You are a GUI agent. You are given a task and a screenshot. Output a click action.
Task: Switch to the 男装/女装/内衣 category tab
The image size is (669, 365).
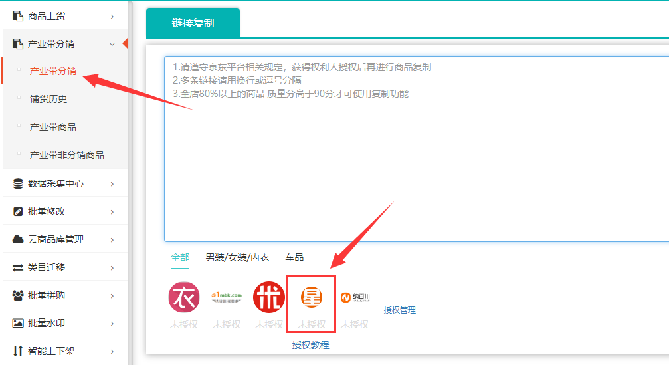(x=237, y=257)
